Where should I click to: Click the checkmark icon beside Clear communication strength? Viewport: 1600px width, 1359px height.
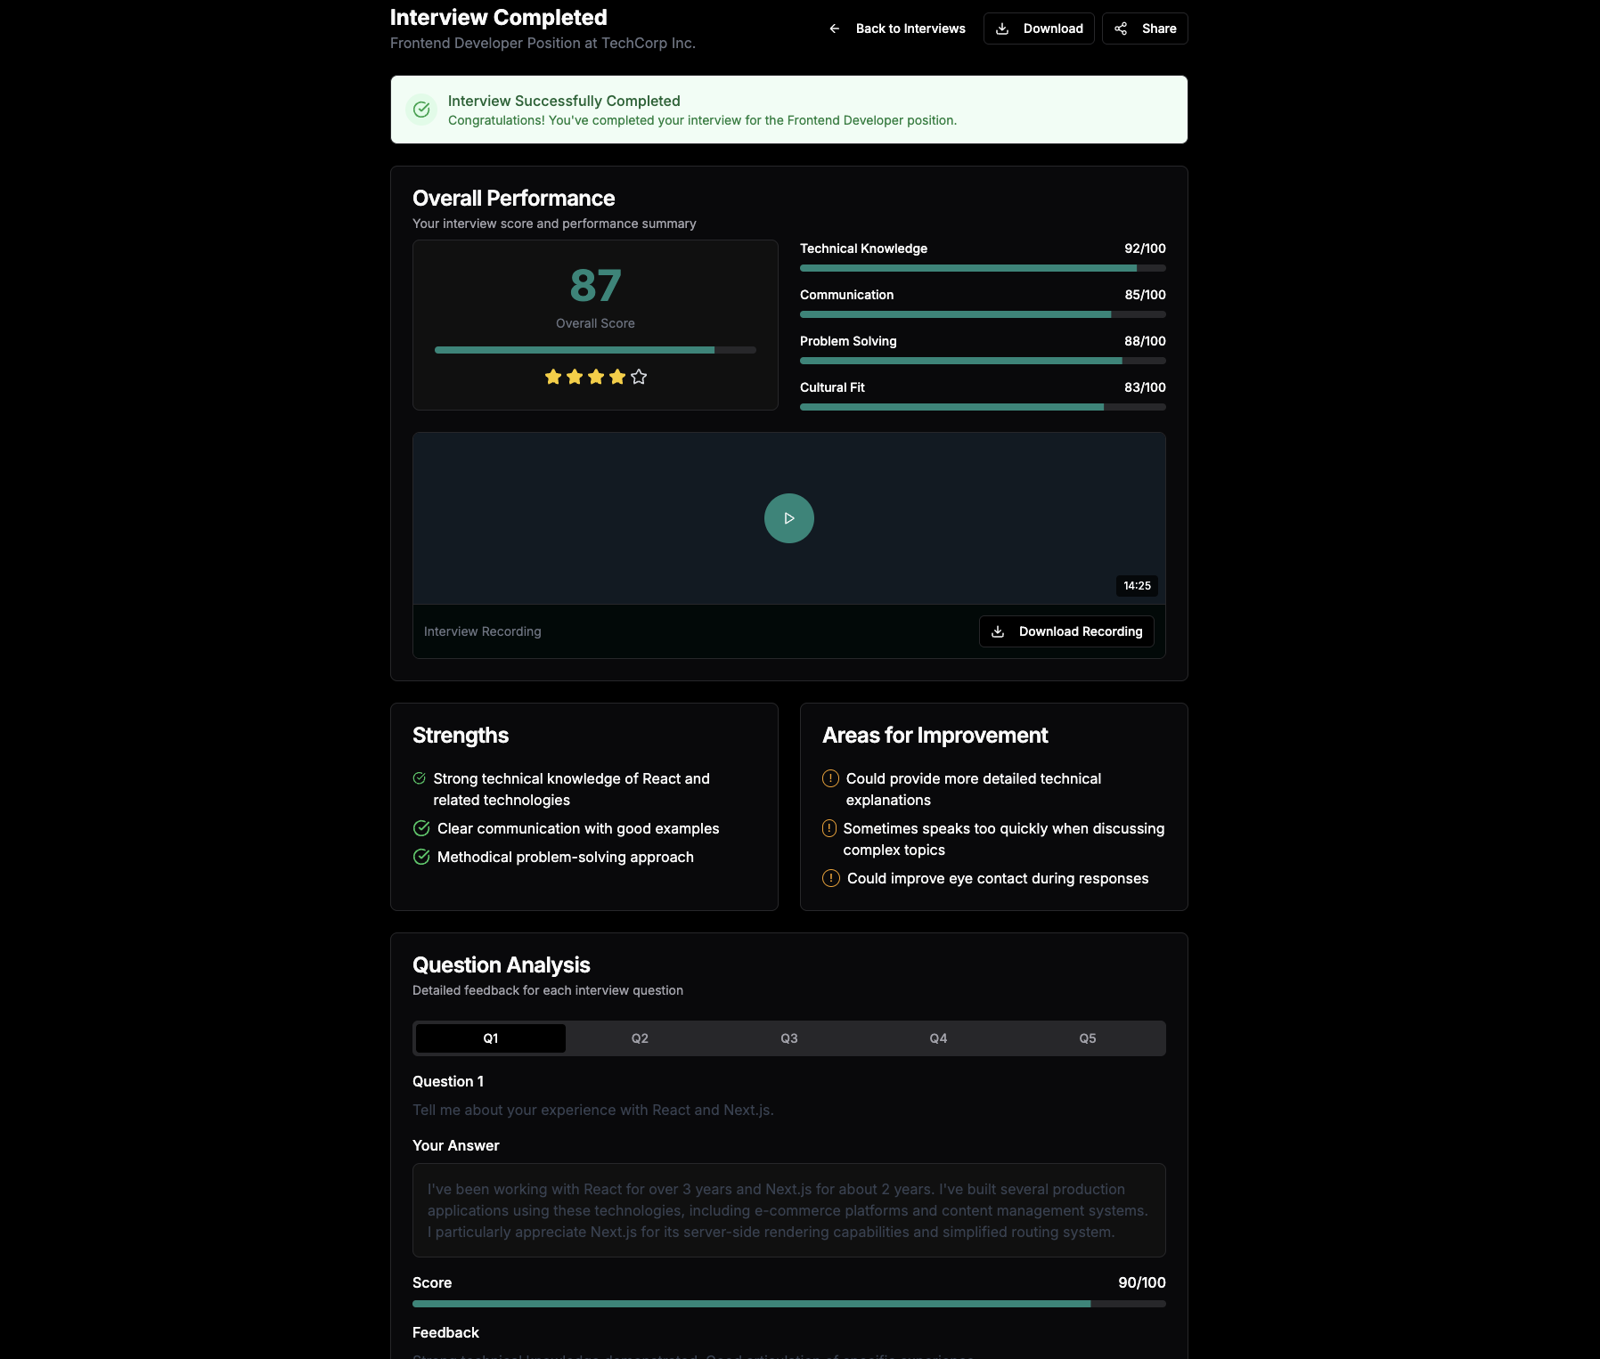click(x=420, y=828)
